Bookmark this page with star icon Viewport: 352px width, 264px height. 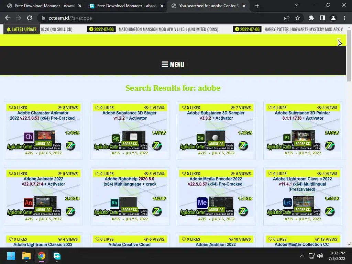(x=298, y=18)
